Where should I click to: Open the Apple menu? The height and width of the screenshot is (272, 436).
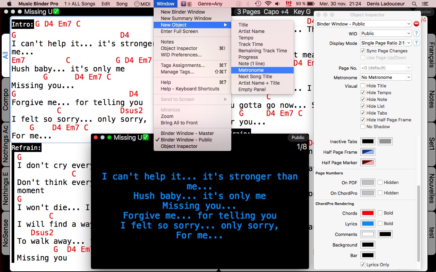point(9,4)
